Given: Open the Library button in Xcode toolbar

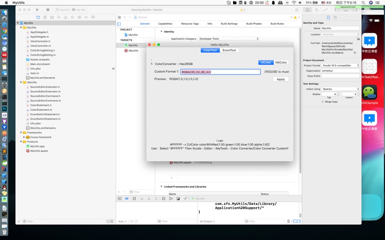Looking at the screenshot, I should coord(297,10).
